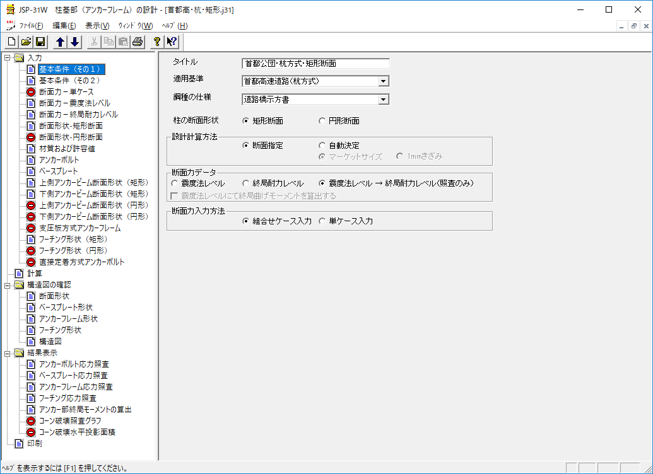Open the 鋼種の仕様 dropdown list
This screenshot has width=653, height=474.
pyautogui.click(x=383, y=100)
